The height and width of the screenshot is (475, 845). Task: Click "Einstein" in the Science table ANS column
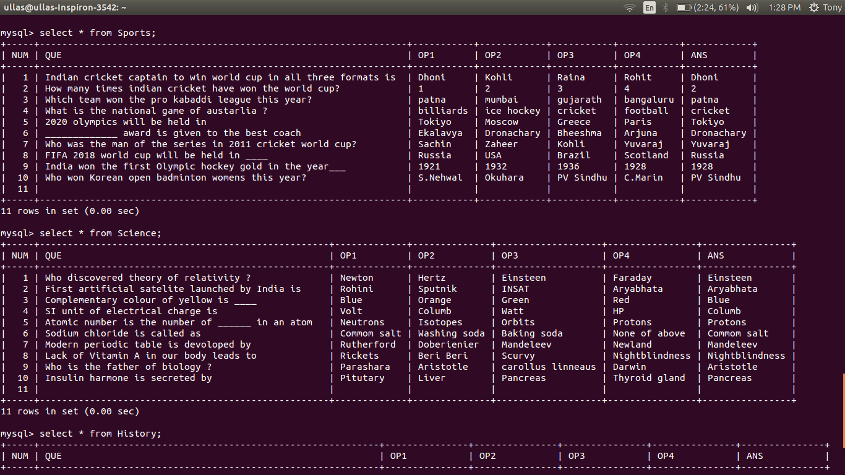tap(730, 277)
